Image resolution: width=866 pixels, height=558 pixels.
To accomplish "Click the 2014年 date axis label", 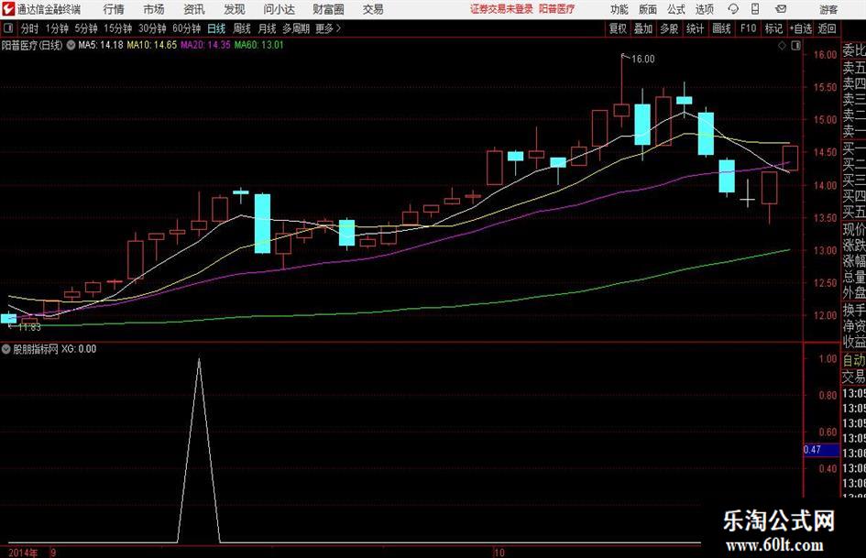I will (x=23, y=553).
